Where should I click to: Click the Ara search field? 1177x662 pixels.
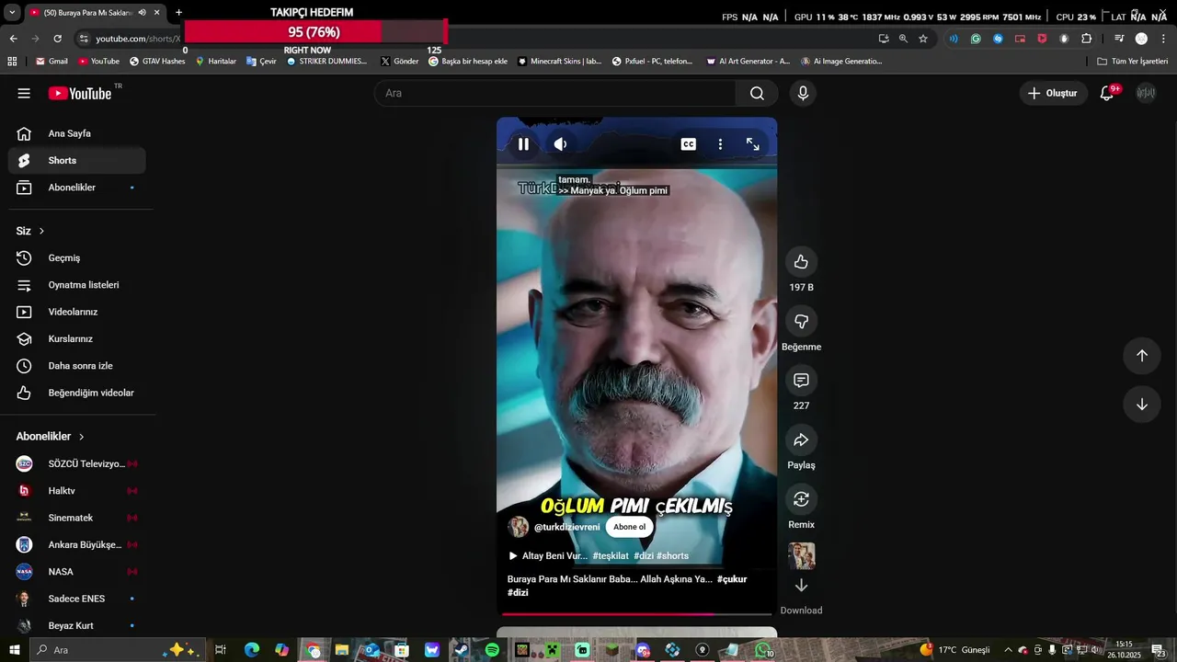pyautogui.click(x=554, y=93)
